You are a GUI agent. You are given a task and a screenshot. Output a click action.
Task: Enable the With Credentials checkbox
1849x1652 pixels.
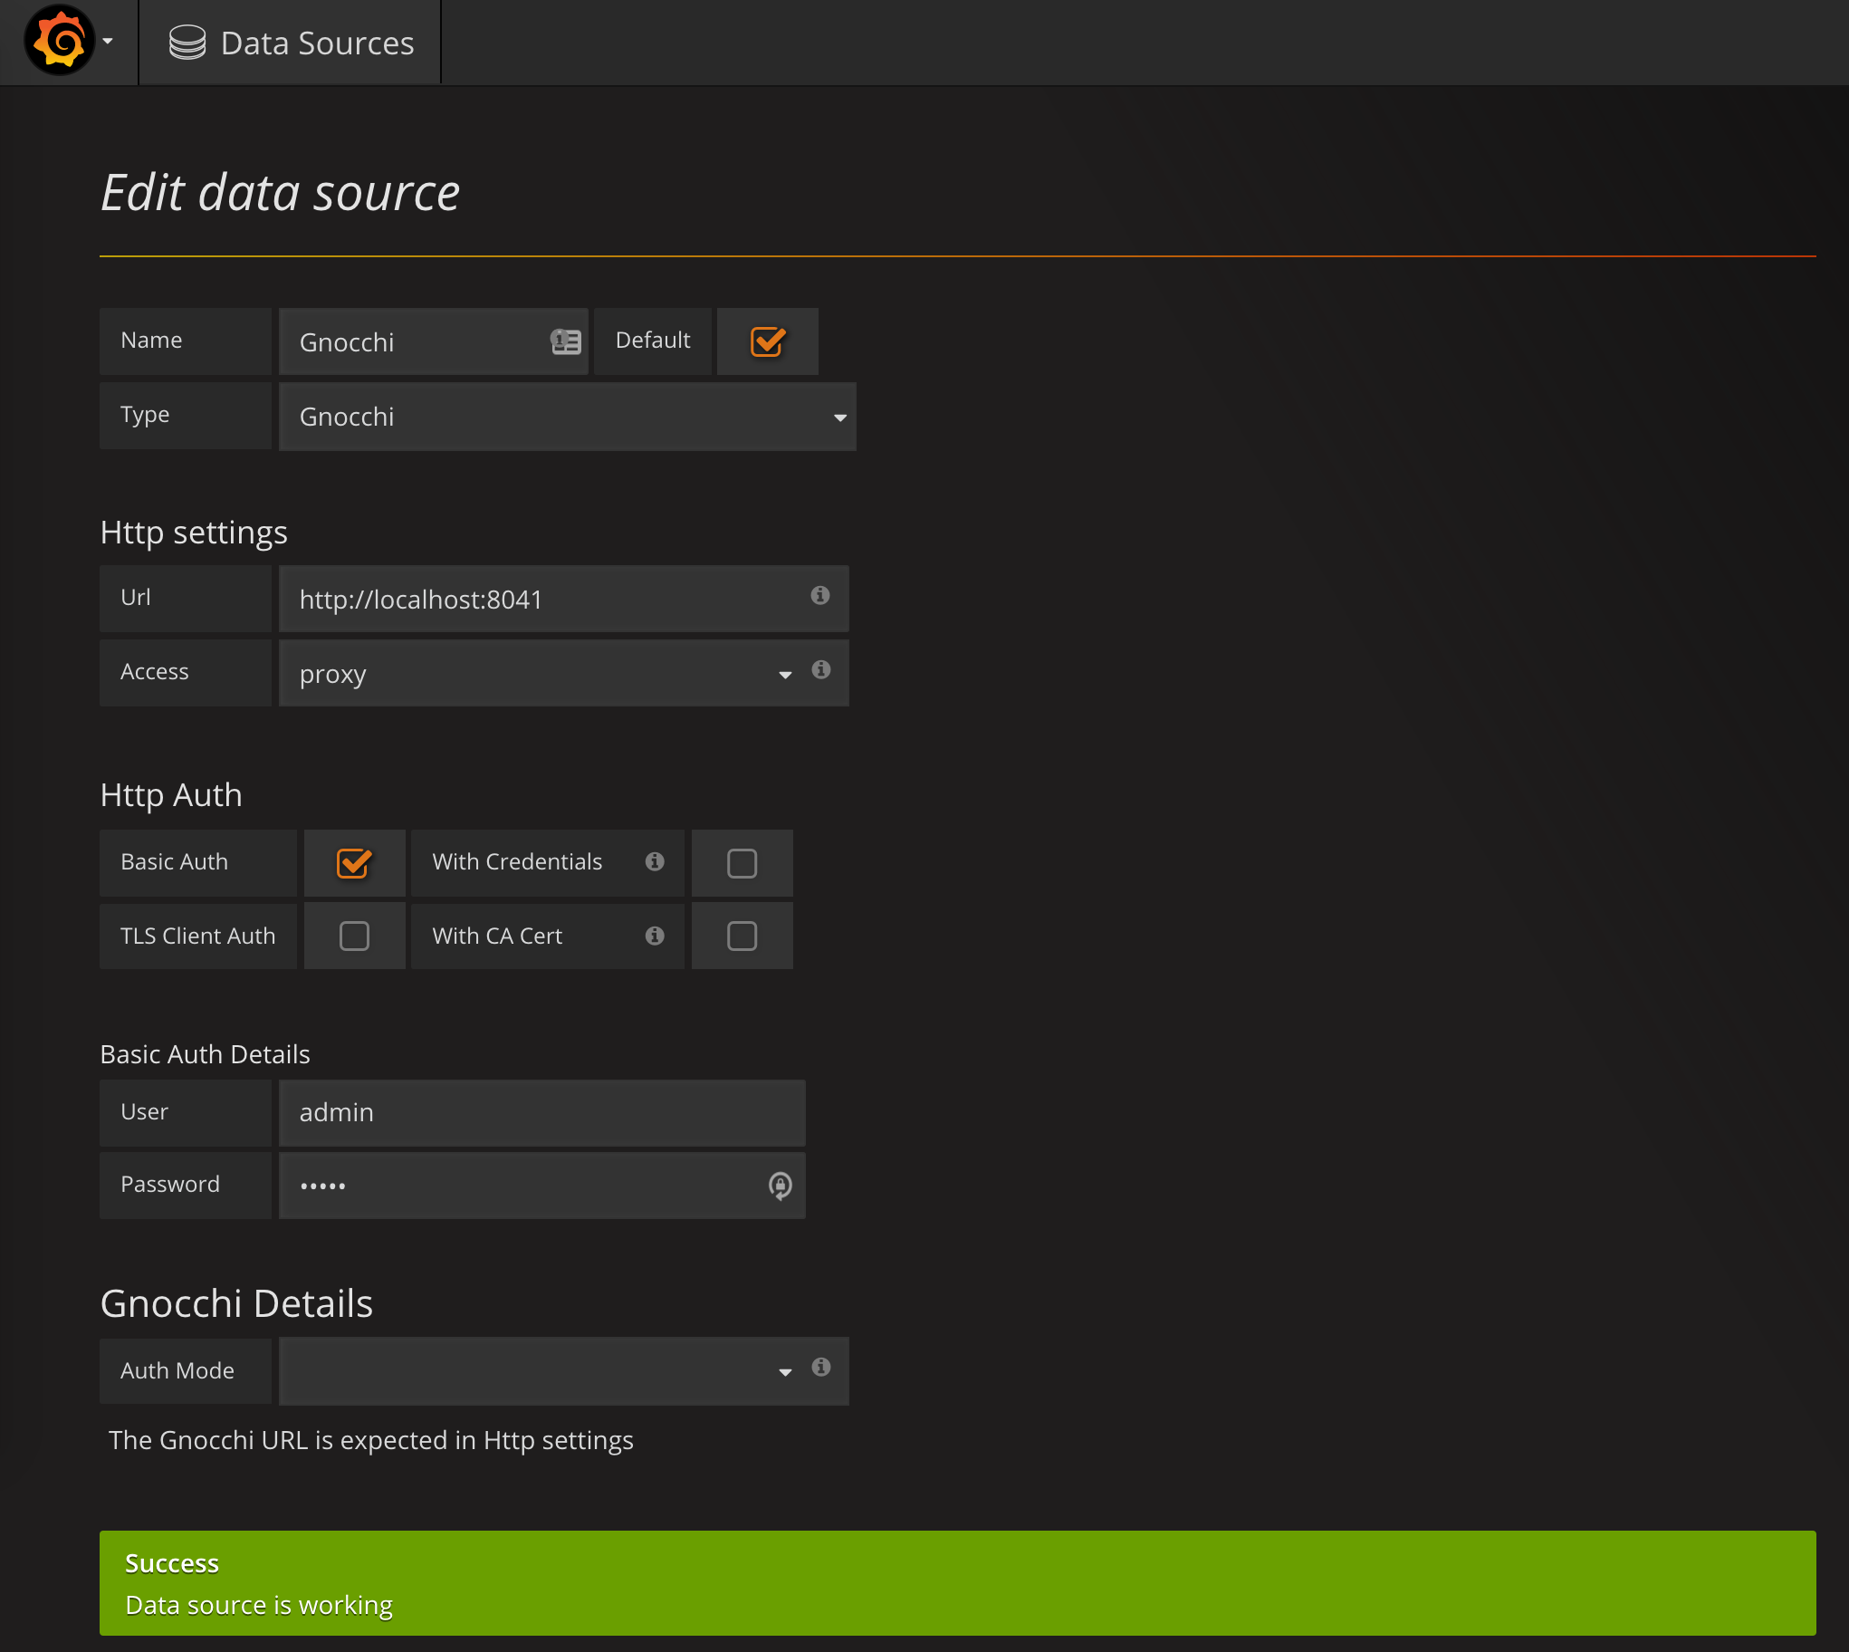tap(742, 863)
